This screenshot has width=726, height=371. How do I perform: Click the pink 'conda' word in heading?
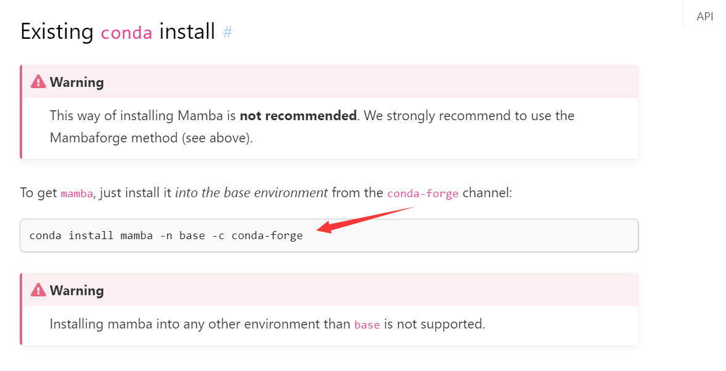126,33
